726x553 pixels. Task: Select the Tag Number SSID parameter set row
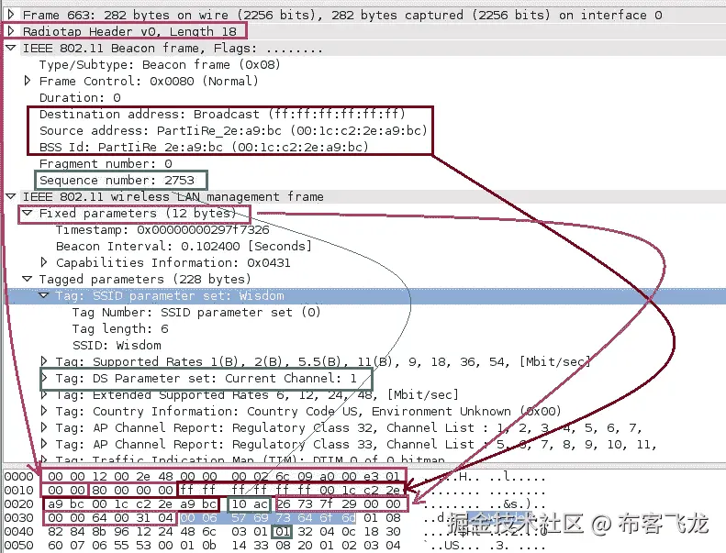pyautogui.click(x=196, y=312)
